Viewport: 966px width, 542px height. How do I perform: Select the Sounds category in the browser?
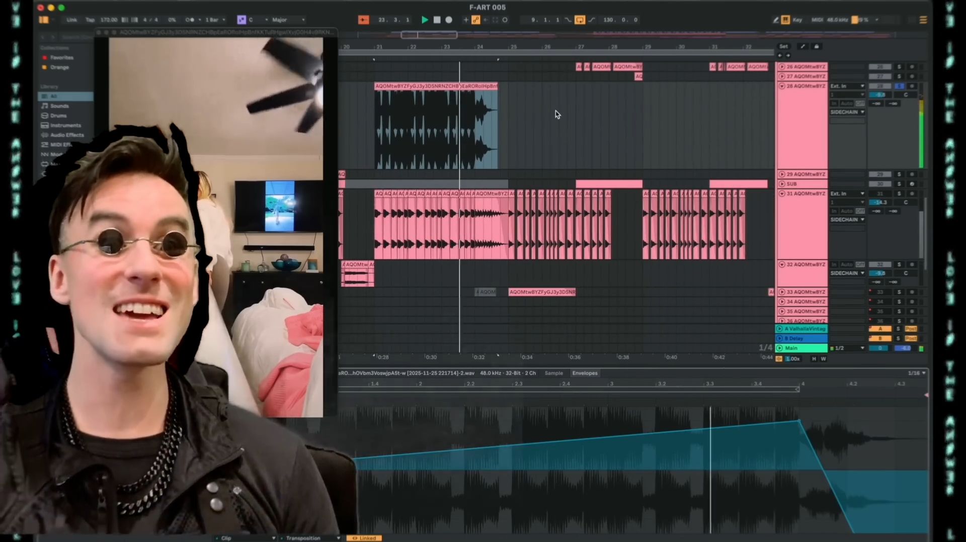point(59,106)
